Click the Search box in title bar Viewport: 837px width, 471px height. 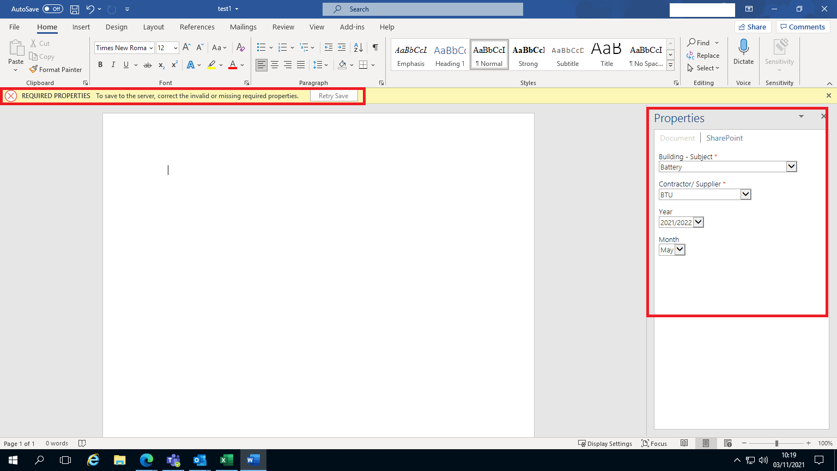pos(423,9)
